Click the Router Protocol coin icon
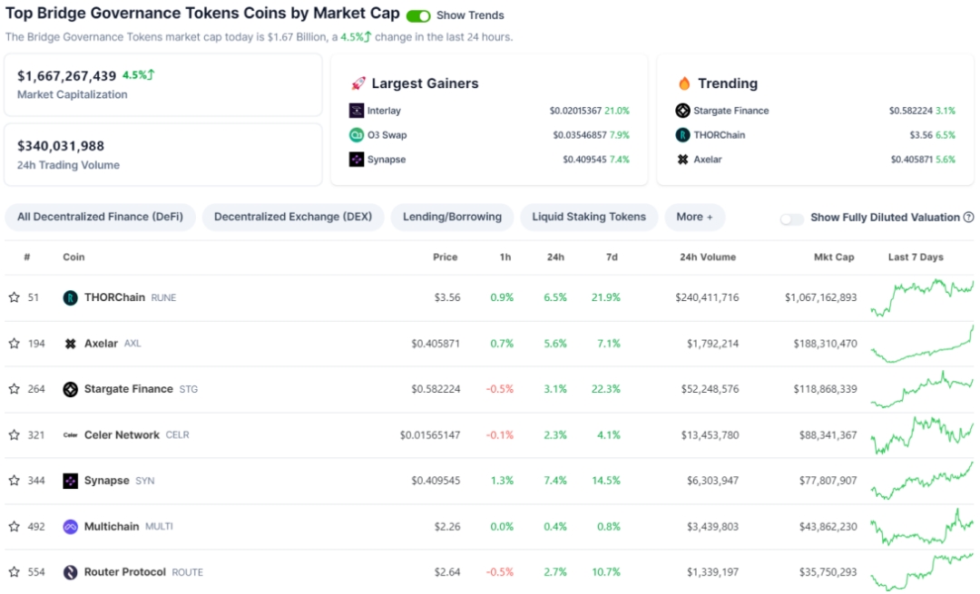Screen dimensions: 980x594 pos(70,572)
